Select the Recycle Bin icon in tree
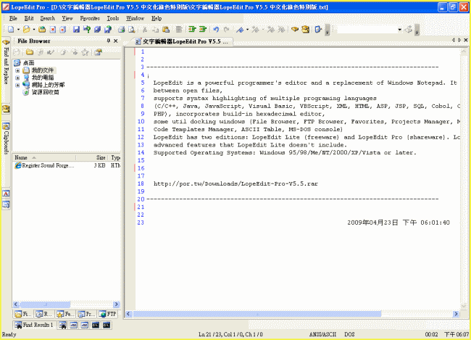This screenshot has height=340, width=471. click(x=26, y=92)
